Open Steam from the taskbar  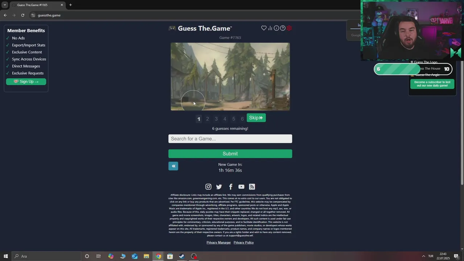coord(182,256)
